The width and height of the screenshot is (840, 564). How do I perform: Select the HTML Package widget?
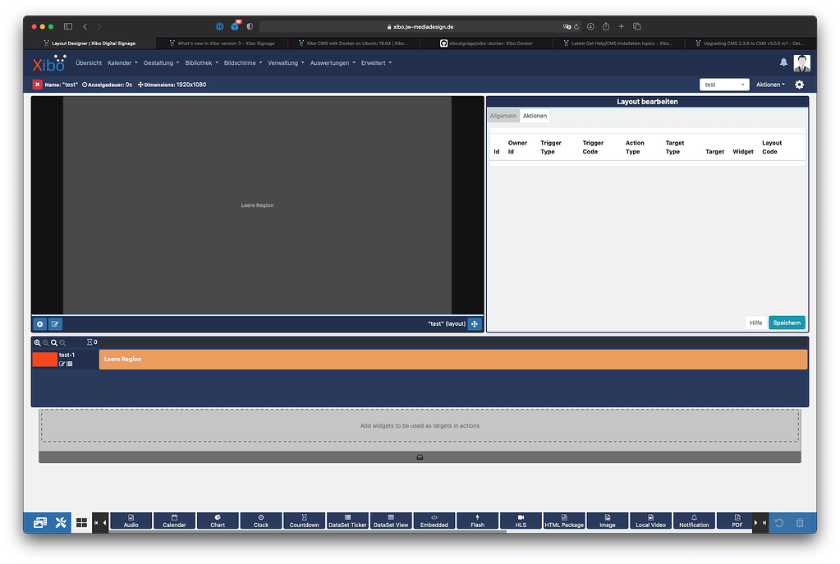[563, 521]
